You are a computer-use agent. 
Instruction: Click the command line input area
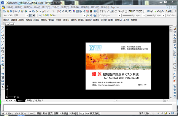point(88,108)
